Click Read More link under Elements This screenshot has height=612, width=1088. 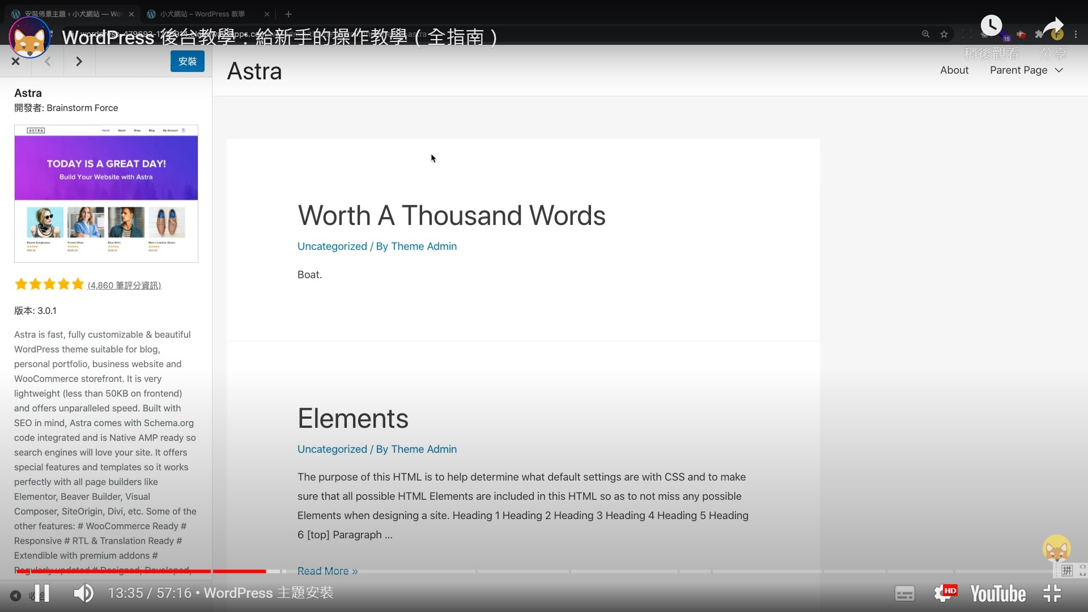pos(328,571)
